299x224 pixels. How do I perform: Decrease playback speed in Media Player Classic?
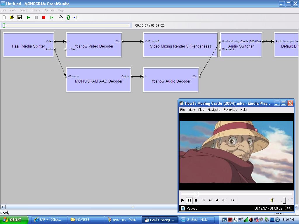tap(210, 200)
